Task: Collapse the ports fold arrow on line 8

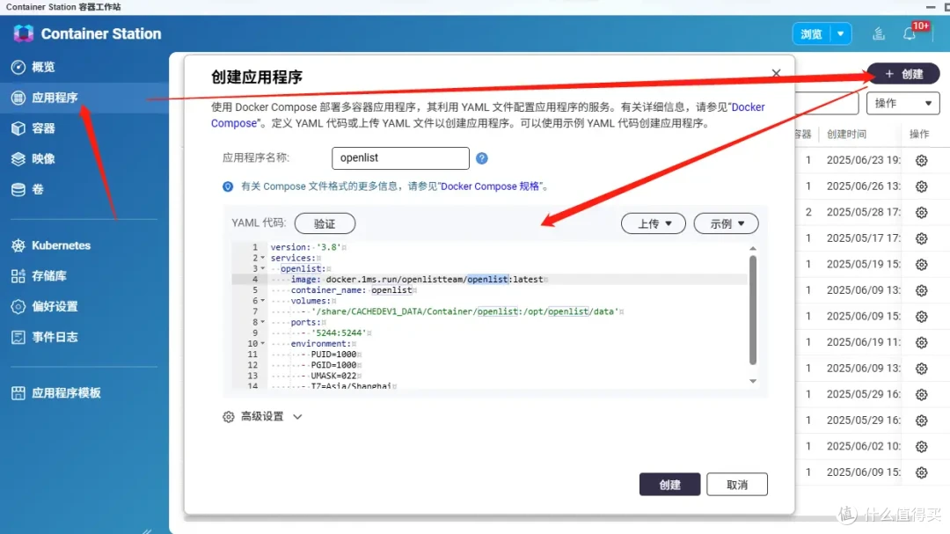Action: (x=263, y=323)
